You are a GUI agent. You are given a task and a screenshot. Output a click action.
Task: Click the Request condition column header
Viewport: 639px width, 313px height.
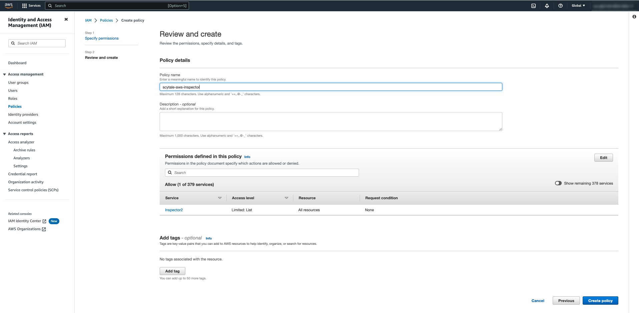(381, 198)
